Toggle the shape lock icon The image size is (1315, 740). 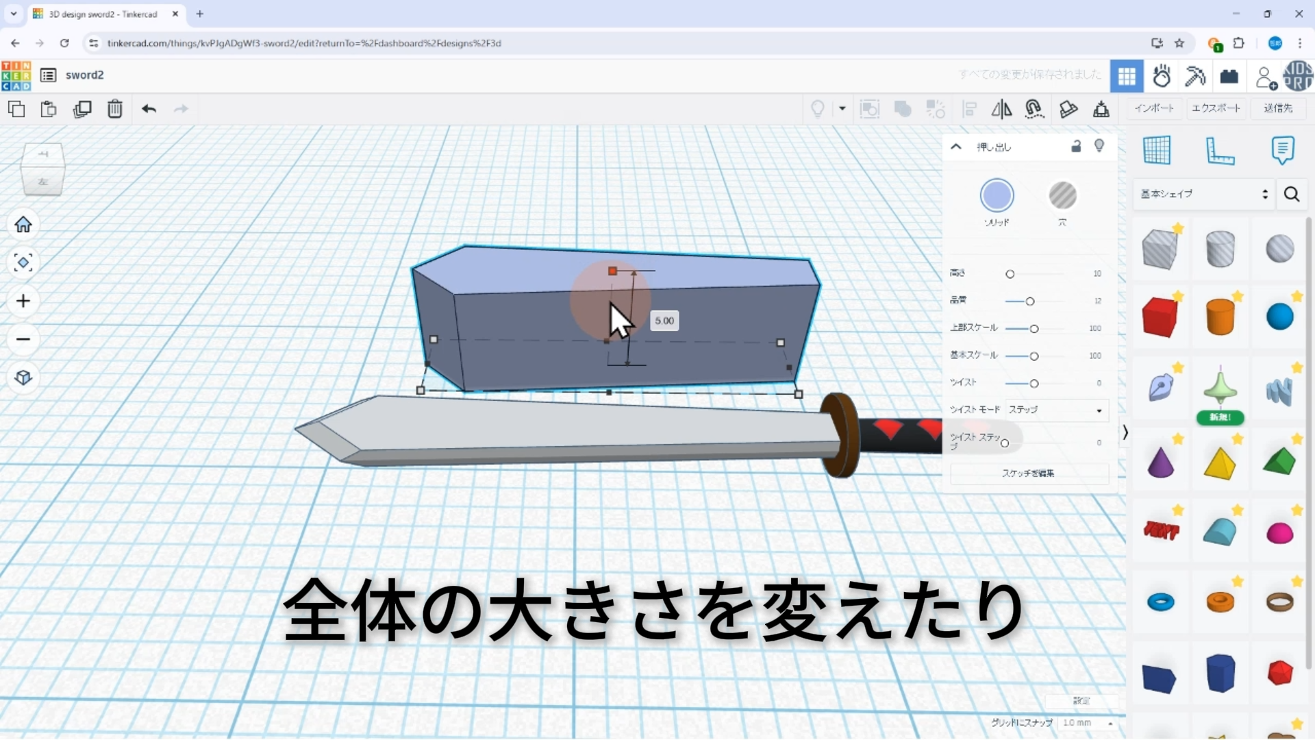click(1076, 147)
